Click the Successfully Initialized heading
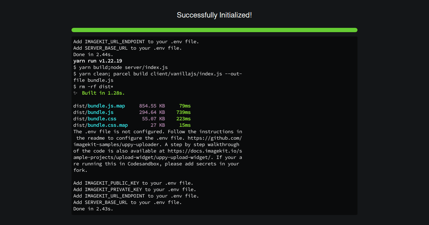Screen dimensions: 429x225 coord(214,15)
